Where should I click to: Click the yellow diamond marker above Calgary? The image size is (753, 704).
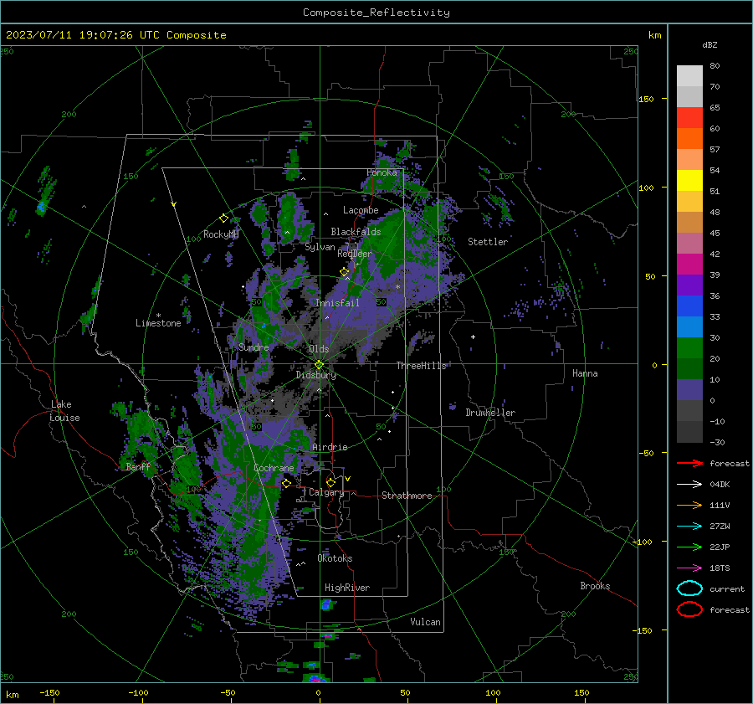click(x=330, y=482)
